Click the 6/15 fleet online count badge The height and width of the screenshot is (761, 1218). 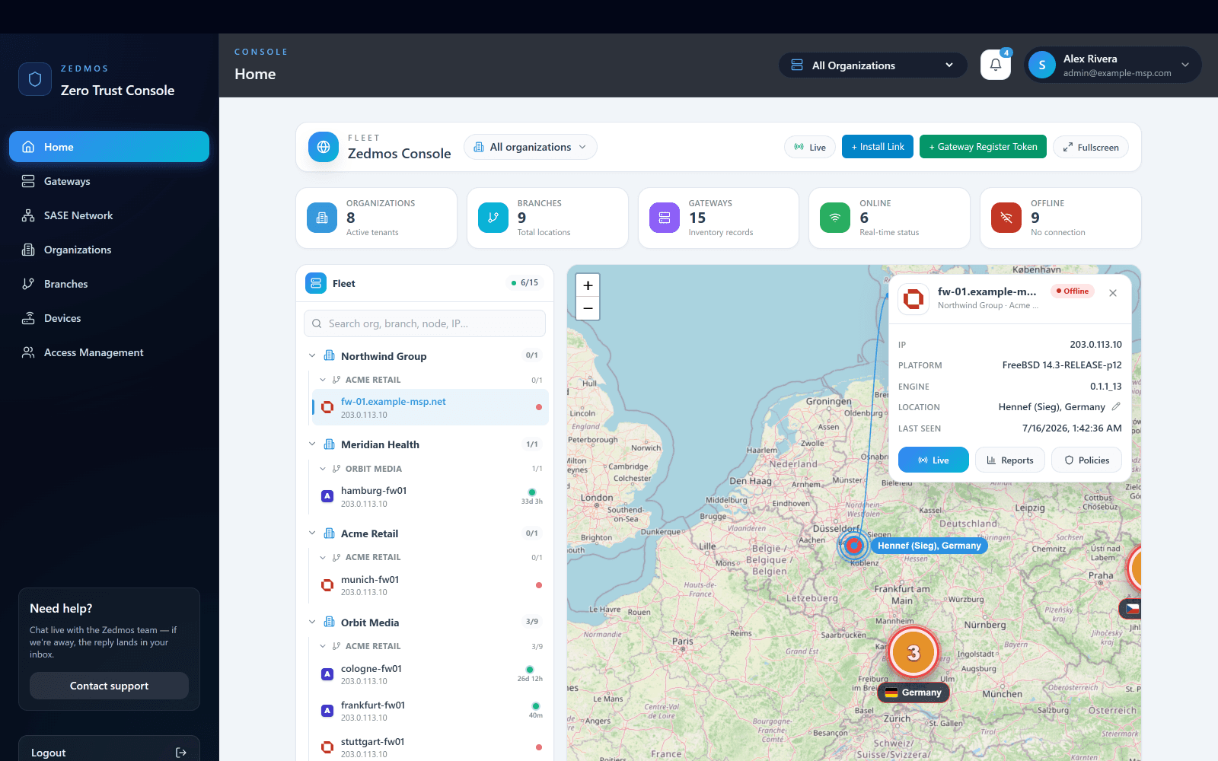[x=525, y=282]
